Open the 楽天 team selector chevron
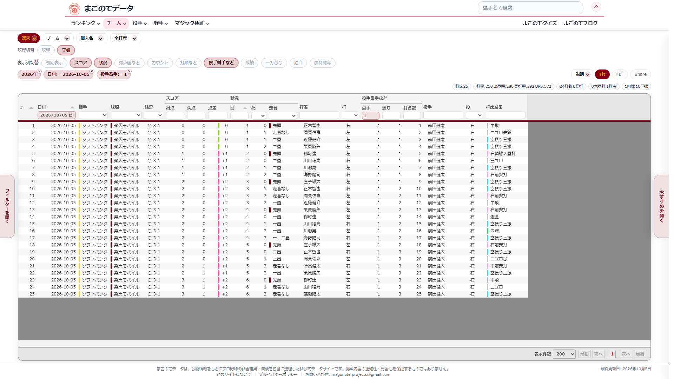The height and width of the screenshot is (379, 674). (x=34, y=38)
